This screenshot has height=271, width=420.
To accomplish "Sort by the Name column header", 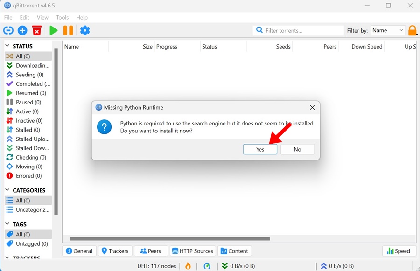I will click(85, 46).
